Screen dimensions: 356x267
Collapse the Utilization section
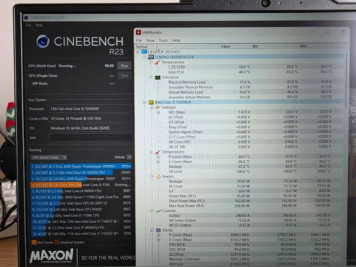[x=151, y=77]
